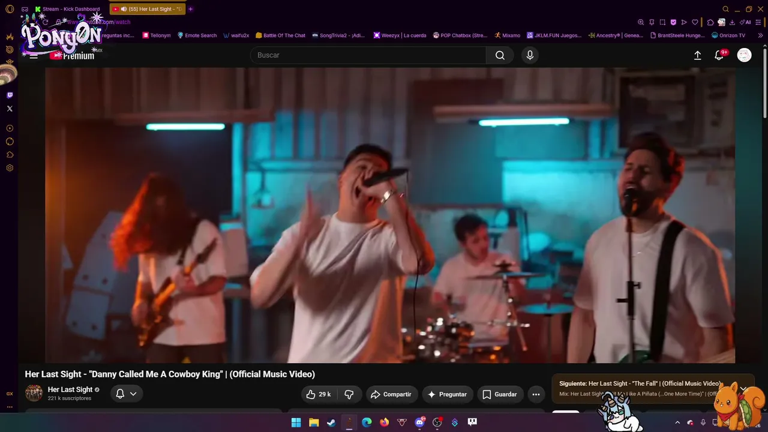Open the browser downloads icon
768x432 pixels.
[x=733, y=22]
